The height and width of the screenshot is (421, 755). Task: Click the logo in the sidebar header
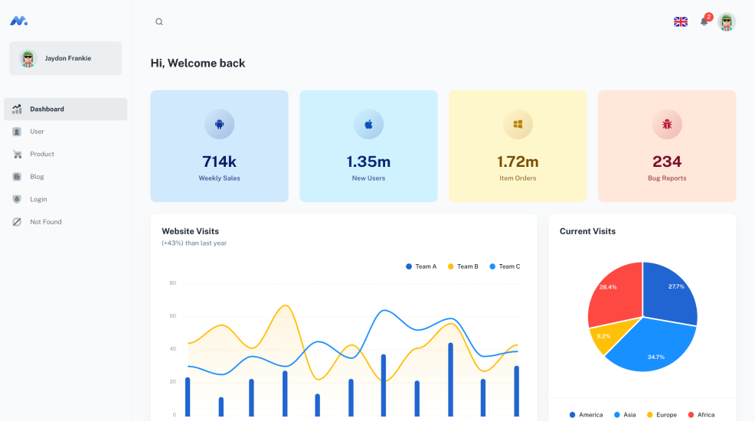pyautogui.click(x=19, y=21)
